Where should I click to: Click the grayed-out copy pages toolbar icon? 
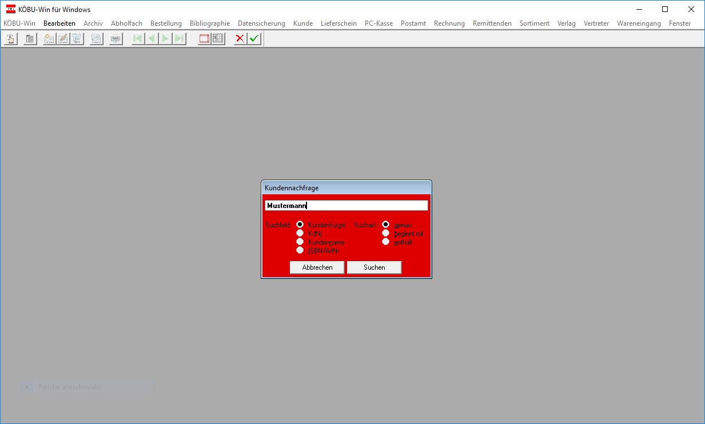[x=96, y=39]
